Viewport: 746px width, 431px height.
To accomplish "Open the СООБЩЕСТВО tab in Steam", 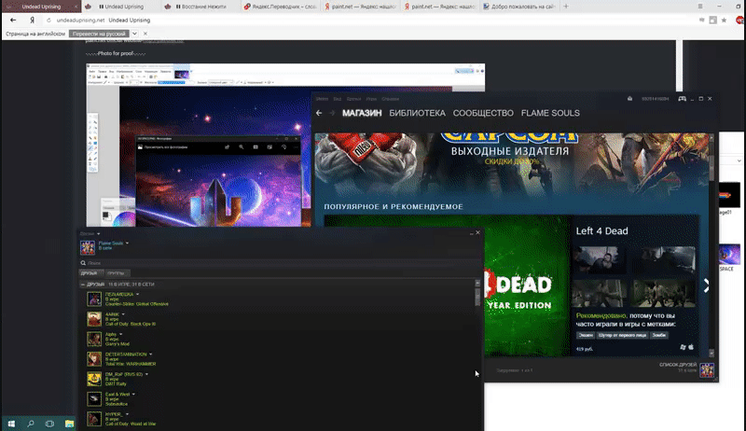I will pos(483,113).
